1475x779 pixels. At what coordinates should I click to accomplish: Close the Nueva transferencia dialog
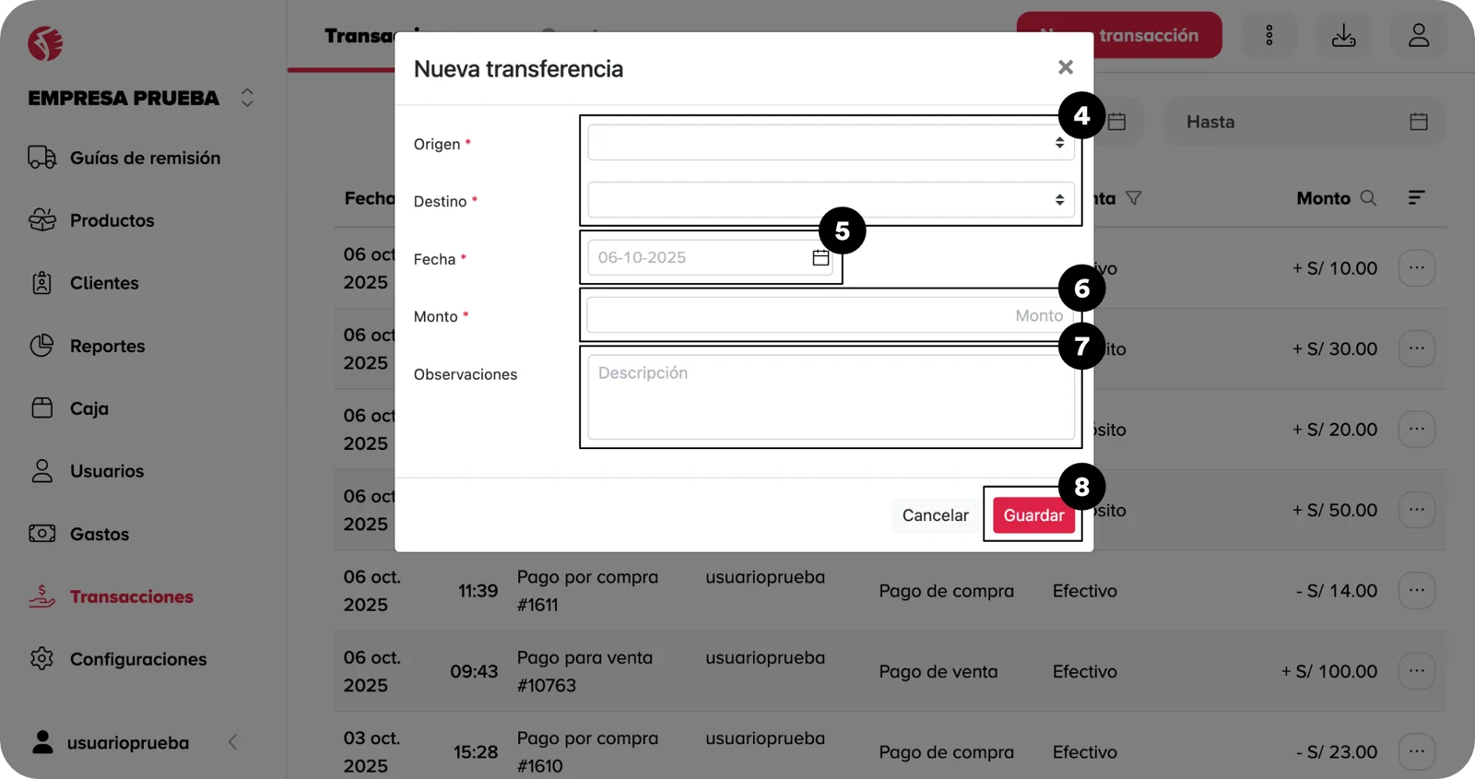pos(1065,67)
